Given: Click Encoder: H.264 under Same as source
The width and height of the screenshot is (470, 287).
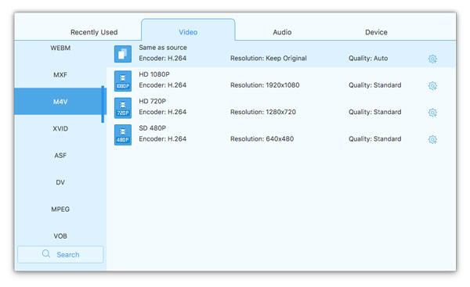Looking at the screenshot, I should [x=162, y=58].
